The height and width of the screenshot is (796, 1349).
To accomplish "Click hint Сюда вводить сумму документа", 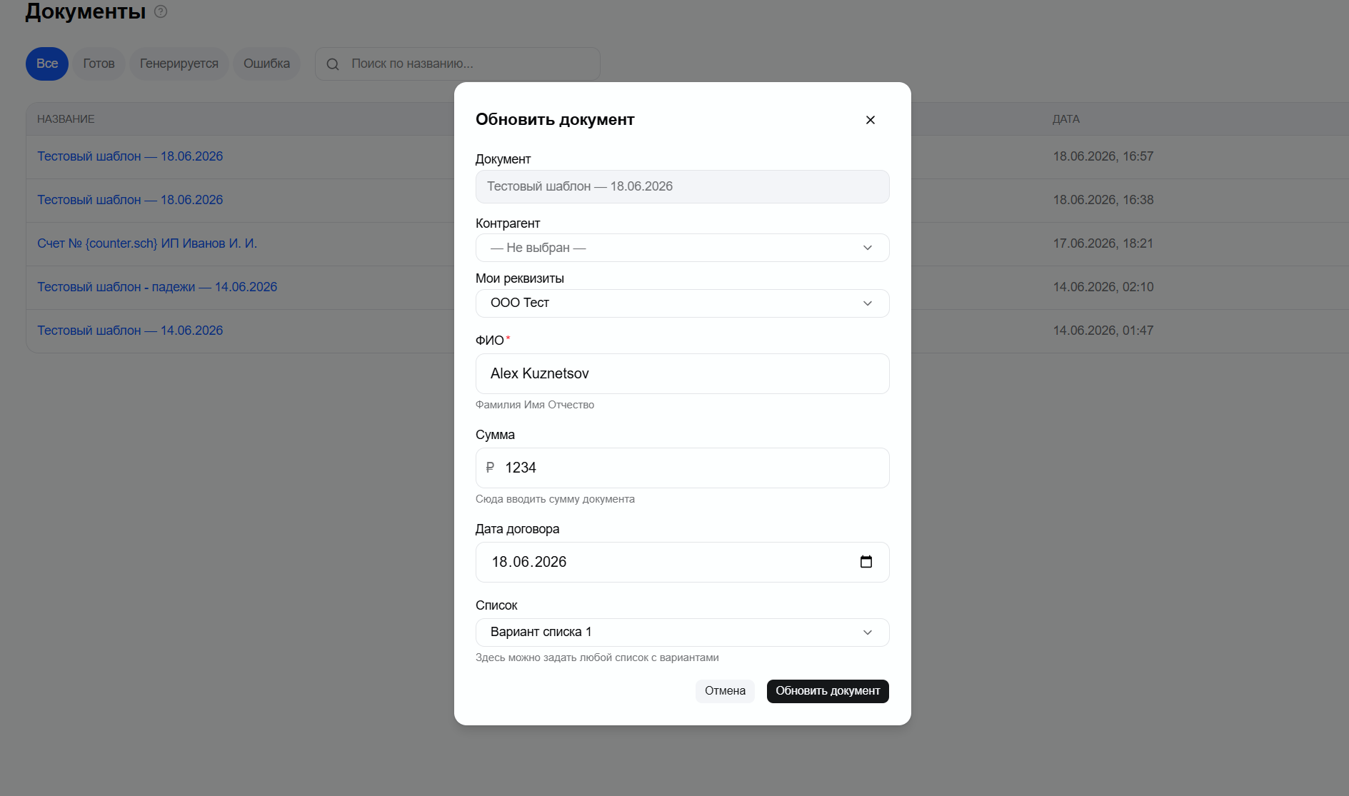I will 555,499.
